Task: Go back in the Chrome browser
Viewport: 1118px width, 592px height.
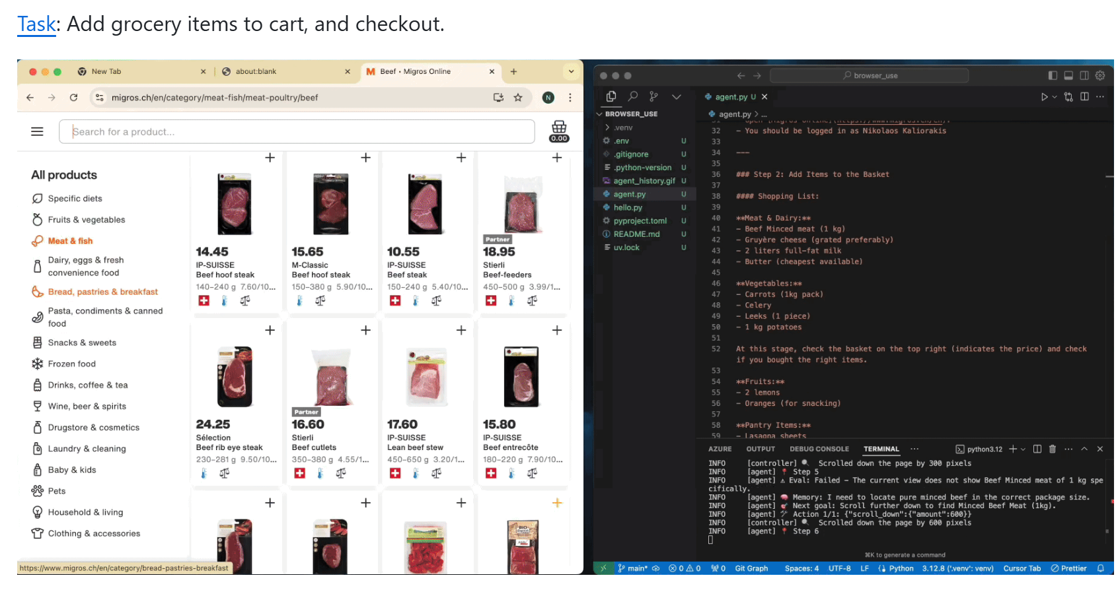Action: (x=30, y=98)
